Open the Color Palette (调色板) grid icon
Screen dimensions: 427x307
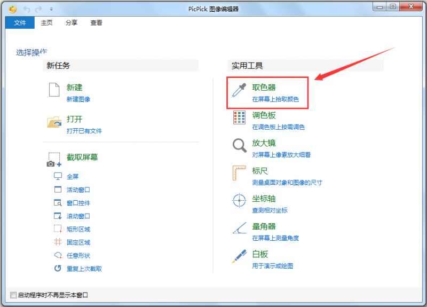coord(239,118)
